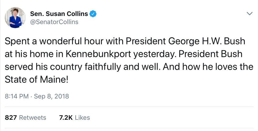
Task: Open the @SenatorCollins handle link
Action: [x=54, y=22]
